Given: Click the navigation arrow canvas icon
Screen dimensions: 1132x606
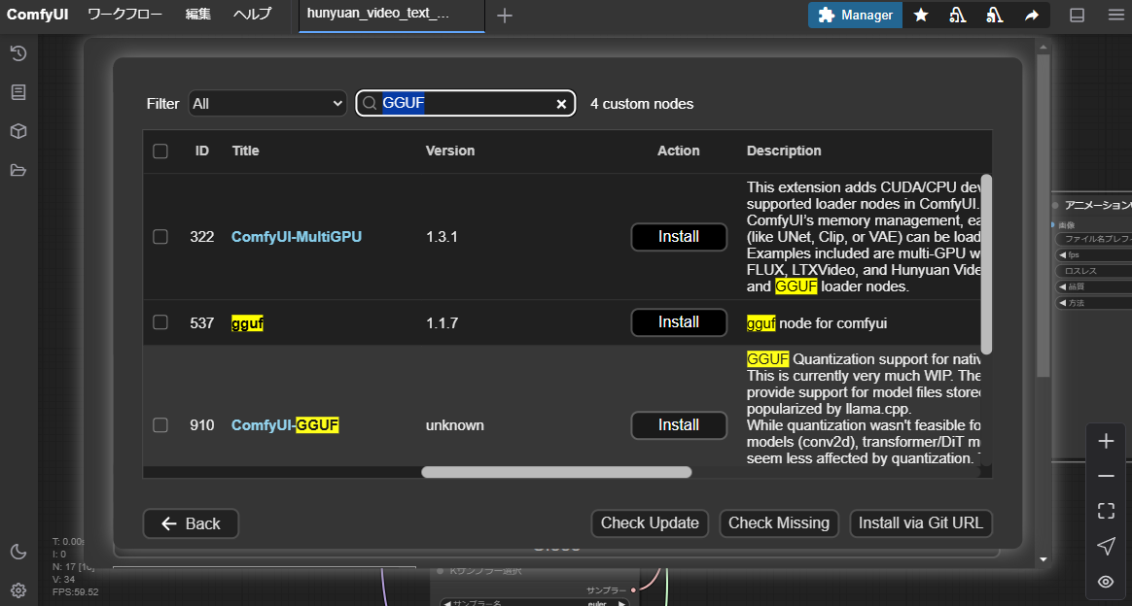Looking at the screenshot, I should click(1106, 546).
